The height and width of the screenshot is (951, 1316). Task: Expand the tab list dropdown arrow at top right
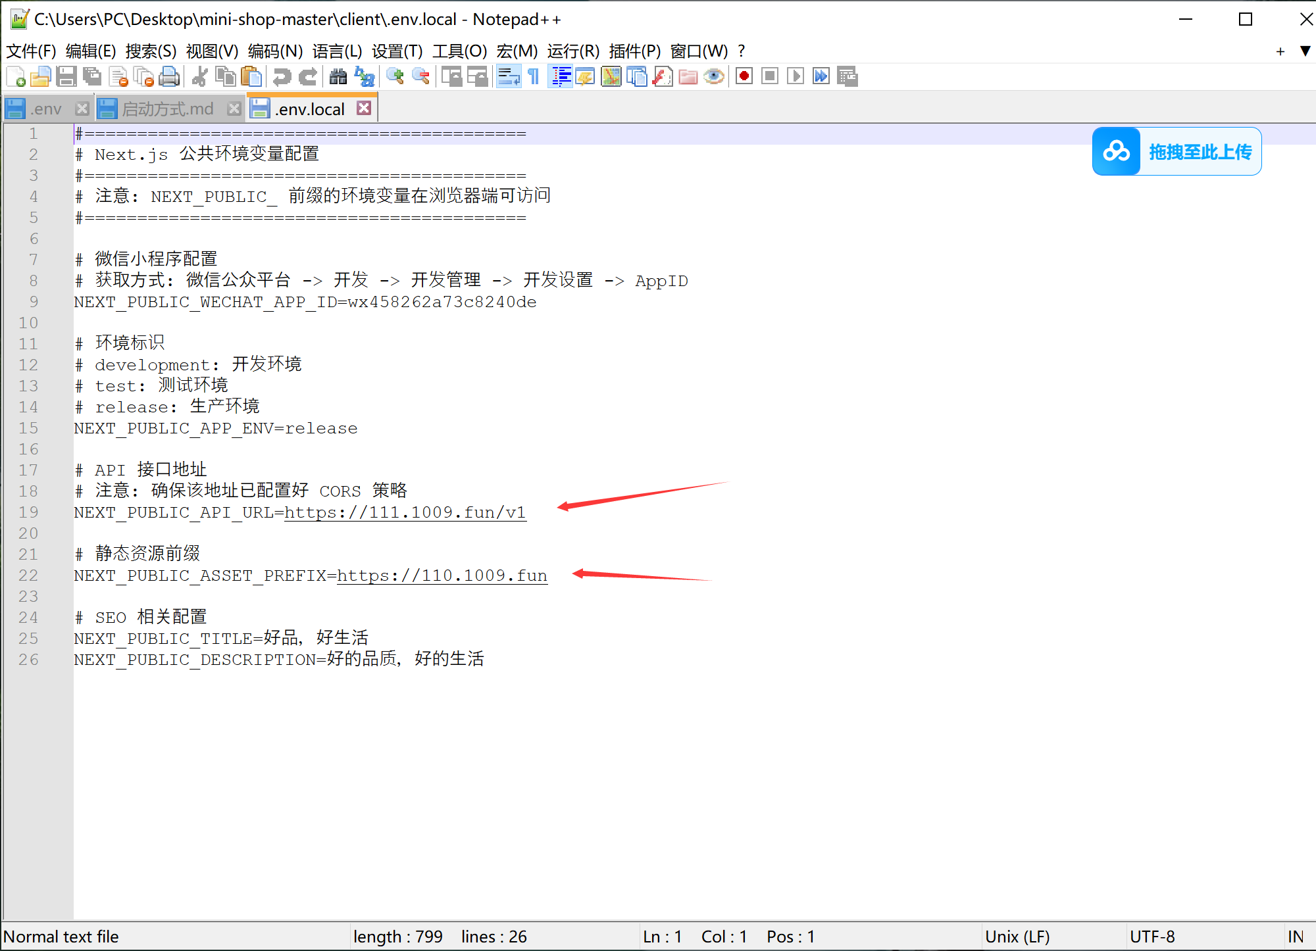click(x=1305, y=51)
